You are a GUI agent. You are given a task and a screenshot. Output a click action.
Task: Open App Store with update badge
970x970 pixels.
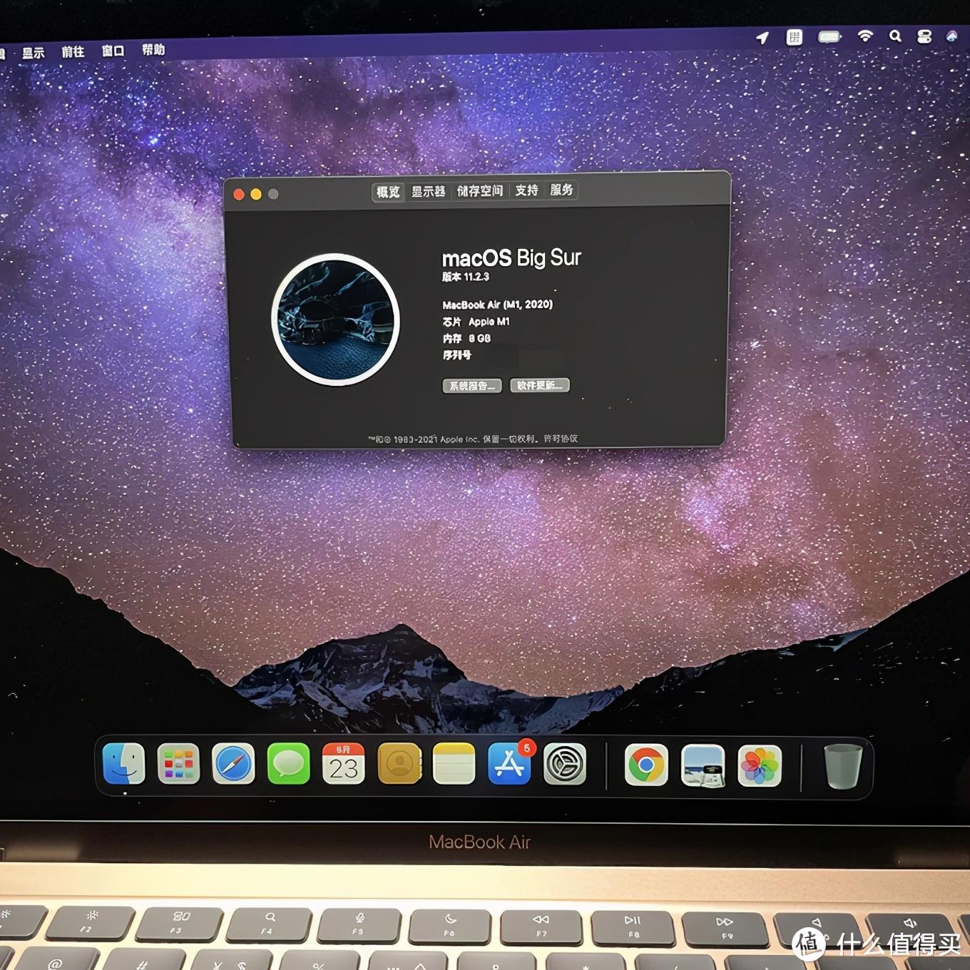point(509,763)
